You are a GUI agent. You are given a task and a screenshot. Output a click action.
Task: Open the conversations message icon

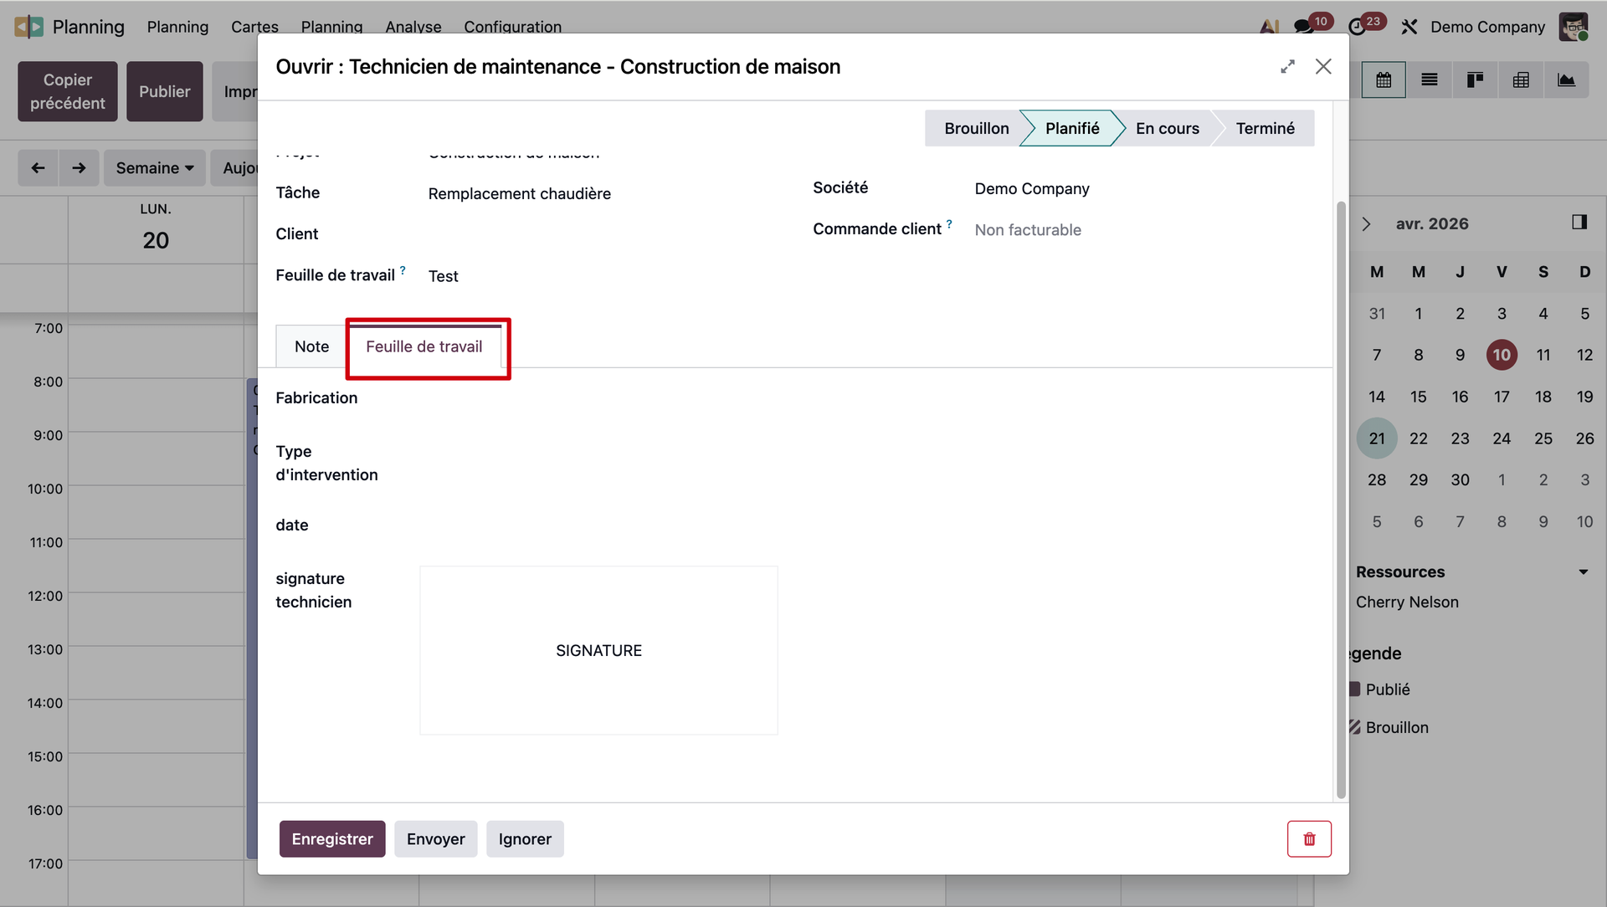click(1303, 27)
